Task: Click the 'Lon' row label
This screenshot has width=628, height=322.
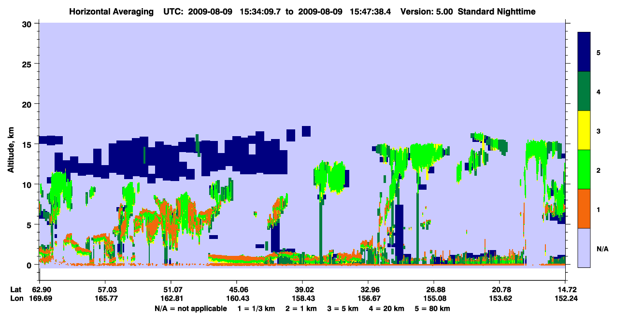Action: pos(16,298)
